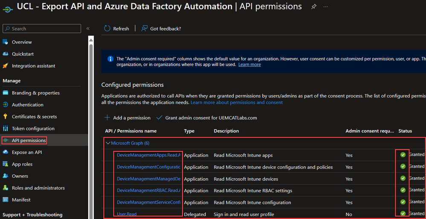
Task: Open the Overview sidebar item
Action: (x=22, y=42)
